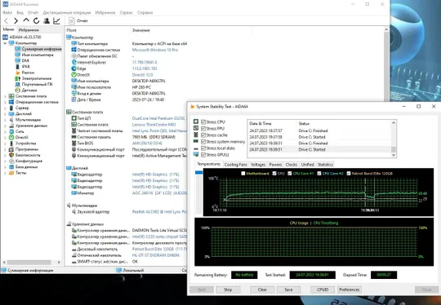Click the Сеть network icon in the tree
The width and height of the screenshot is (441, 305).
click(x=11, y=131)
